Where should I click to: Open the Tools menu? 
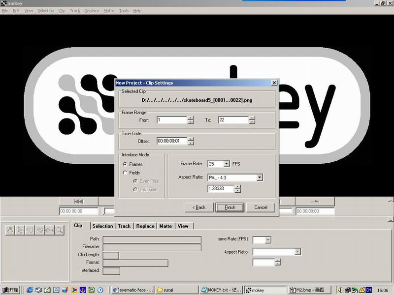click(x=124, y=11)
